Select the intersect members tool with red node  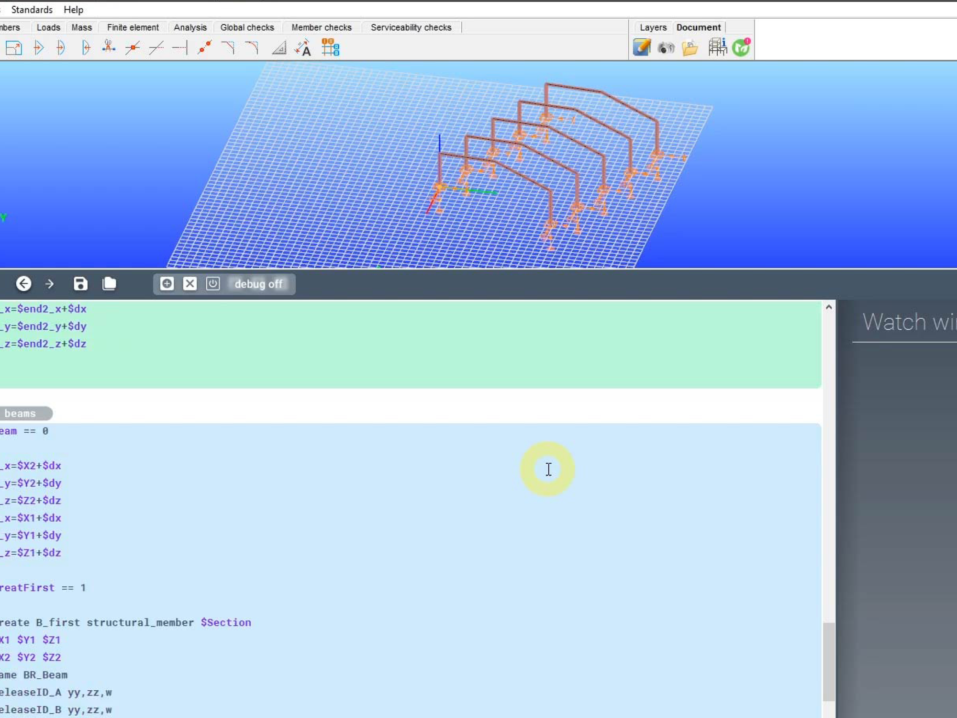click(x=132, y=48)
